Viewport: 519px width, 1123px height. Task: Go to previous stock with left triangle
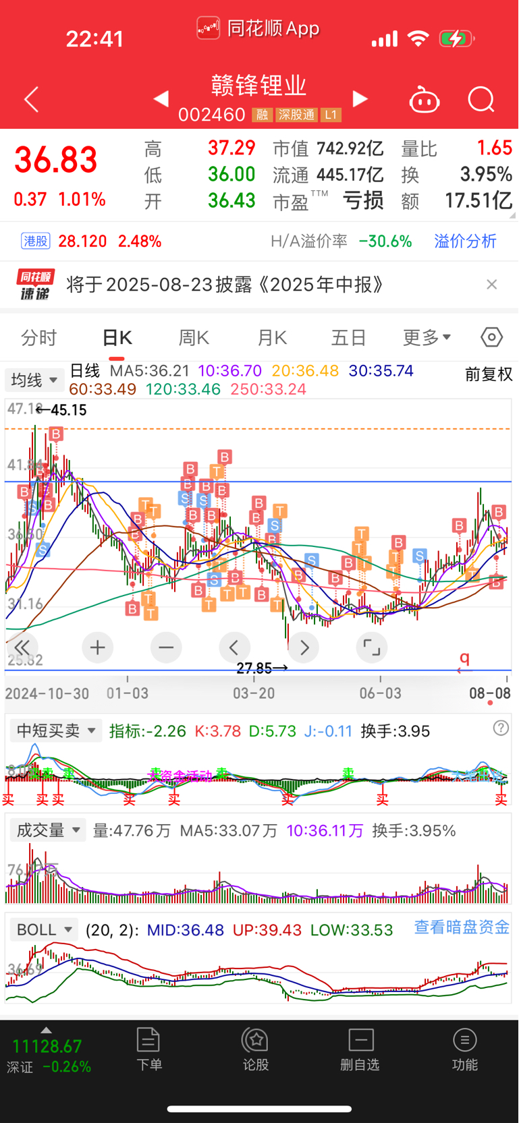pos(161,99)
